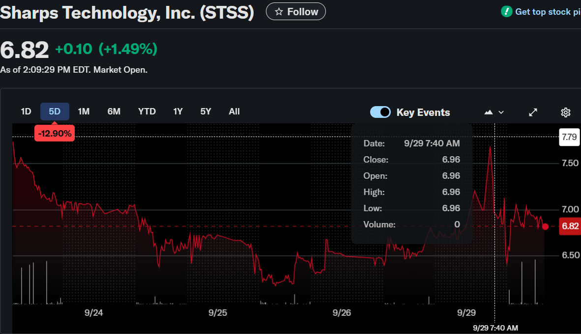Click the +0.10 price change value
The height and width of the screenshot is (334, 581).
73,49
